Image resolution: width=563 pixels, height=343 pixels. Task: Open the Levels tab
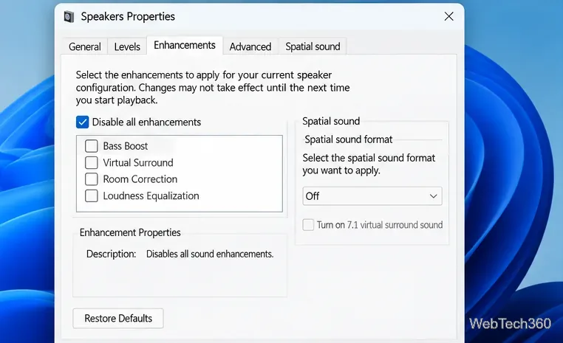127,46
